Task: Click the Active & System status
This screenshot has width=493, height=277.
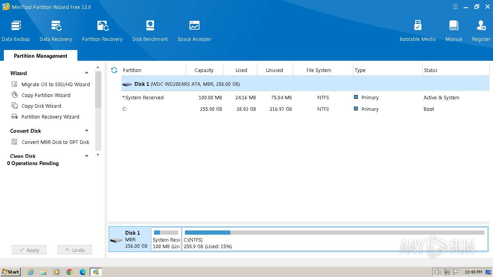Action: pyautogui.click(x=441, y=97)
